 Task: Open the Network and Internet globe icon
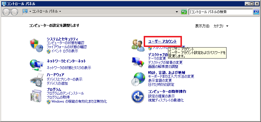[36, 65]
